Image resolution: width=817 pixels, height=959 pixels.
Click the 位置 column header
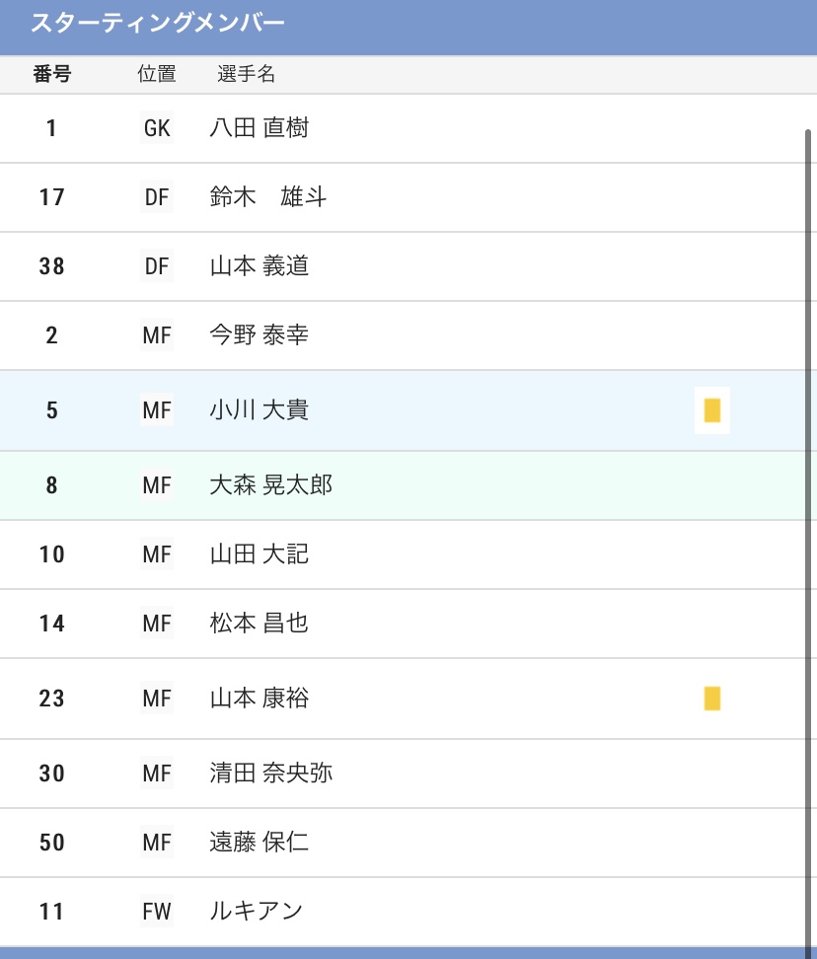point(157,74)
